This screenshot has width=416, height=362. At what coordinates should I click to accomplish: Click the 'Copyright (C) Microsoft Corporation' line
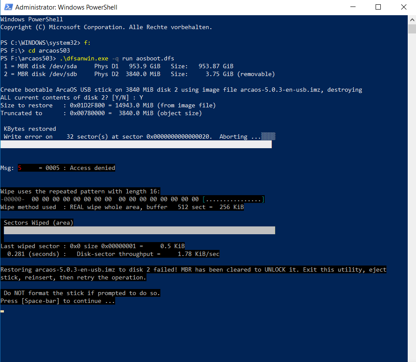(x=106, y=27)
